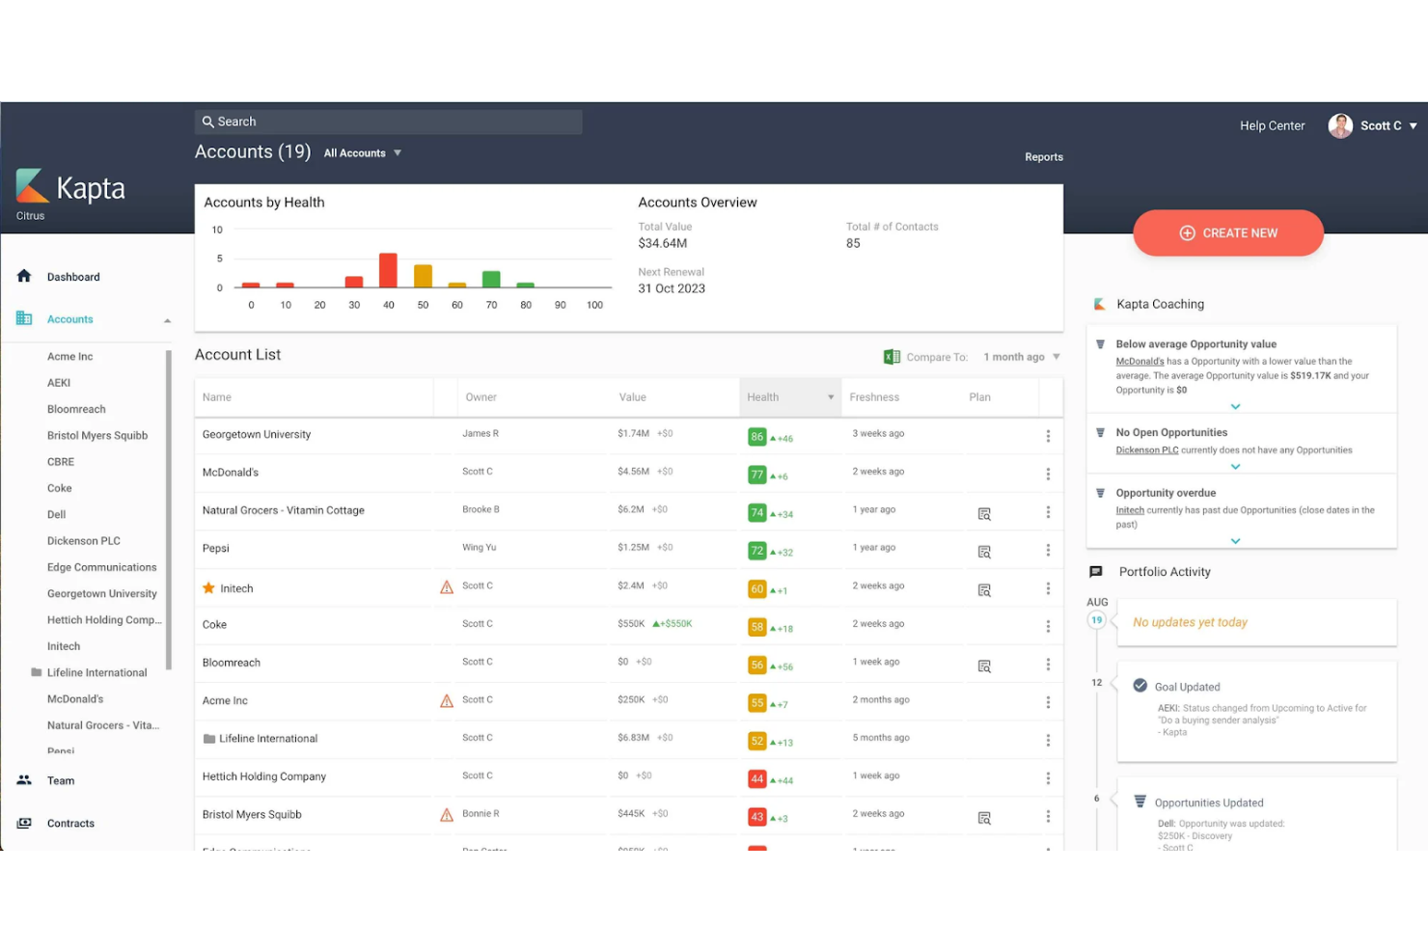The height and width of the screenshot is (952, 1428).
Task: Follow the Initech link in Opportunity overdue
Action: click(x=1130, y=510)
